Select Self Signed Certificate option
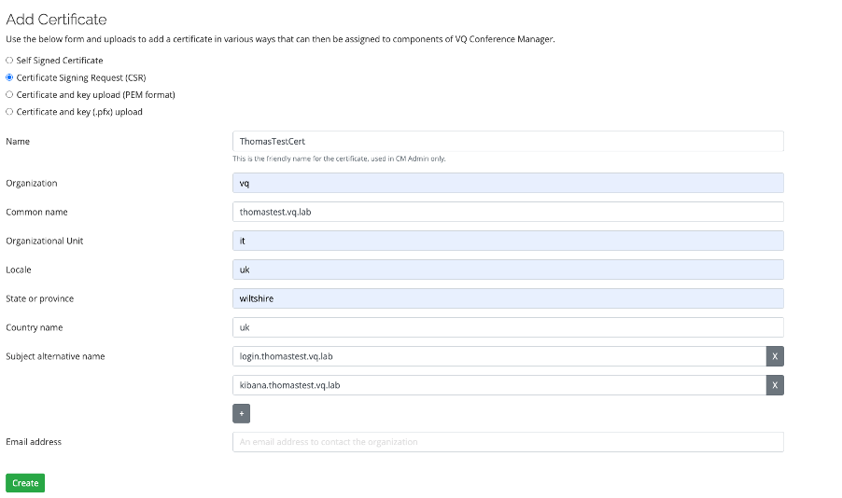The image size is (842, 498). pyautogui.click(x=9, y=60)
